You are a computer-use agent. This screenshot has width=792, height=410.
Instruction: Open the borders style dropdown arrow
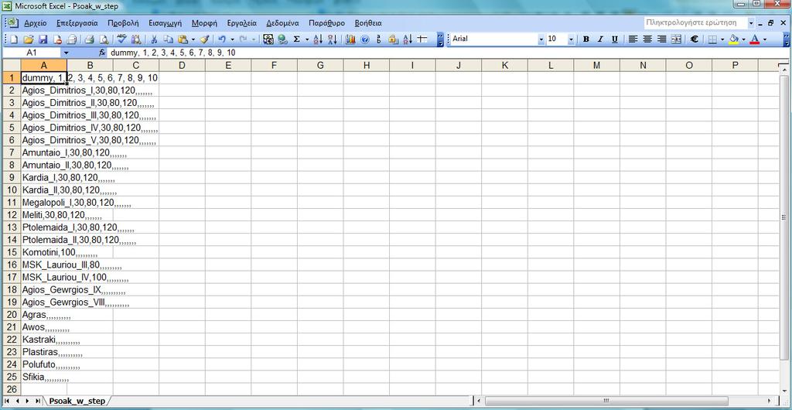(x=722, y=39)
